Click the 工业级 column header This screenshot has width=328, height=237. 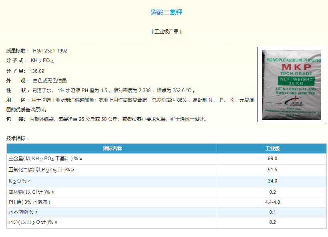pyautogui.click(x=272, y=149)
